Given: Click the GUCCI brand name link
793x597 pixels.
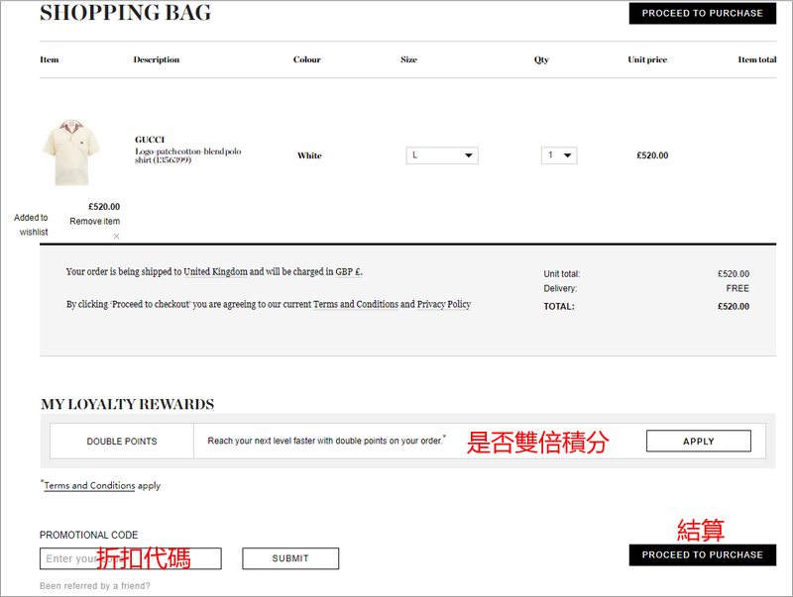Looking at the screenshot, I should 150,140.
